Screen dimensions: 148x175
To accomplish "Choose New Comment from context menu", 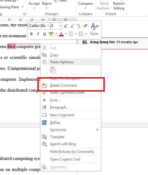I will coord(71,115).
